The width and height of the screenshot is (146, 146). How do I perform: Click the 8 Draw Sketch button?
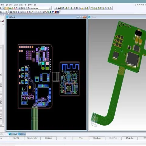[97, 138]
